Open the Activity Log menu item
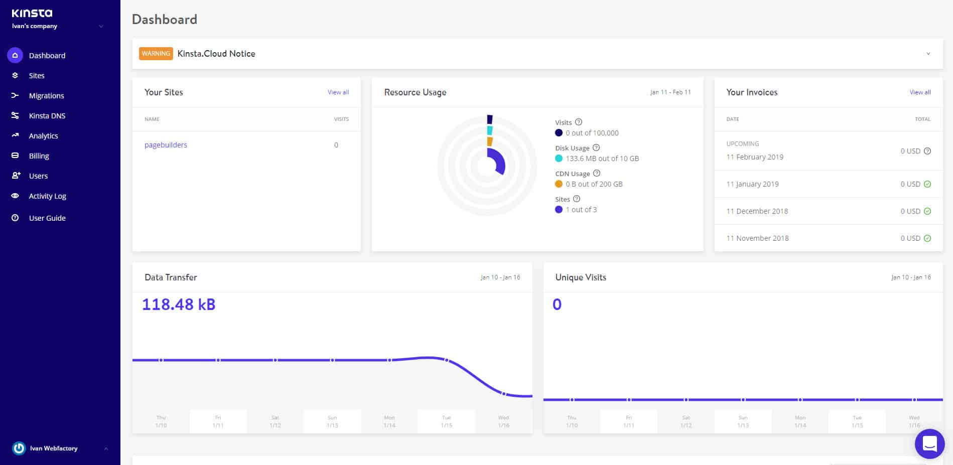Screen dimensions: 953x465 pos(47,196)
